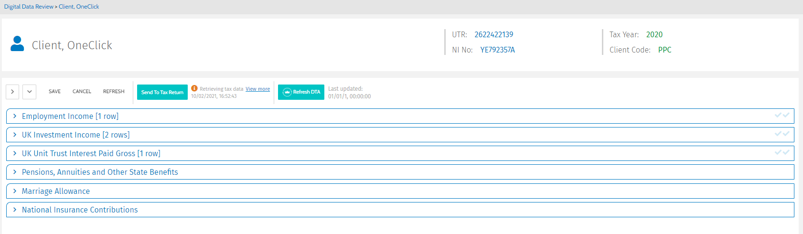
Task: Open Client, OneClick breadcrumb link
Action: [x=79, y=7]
